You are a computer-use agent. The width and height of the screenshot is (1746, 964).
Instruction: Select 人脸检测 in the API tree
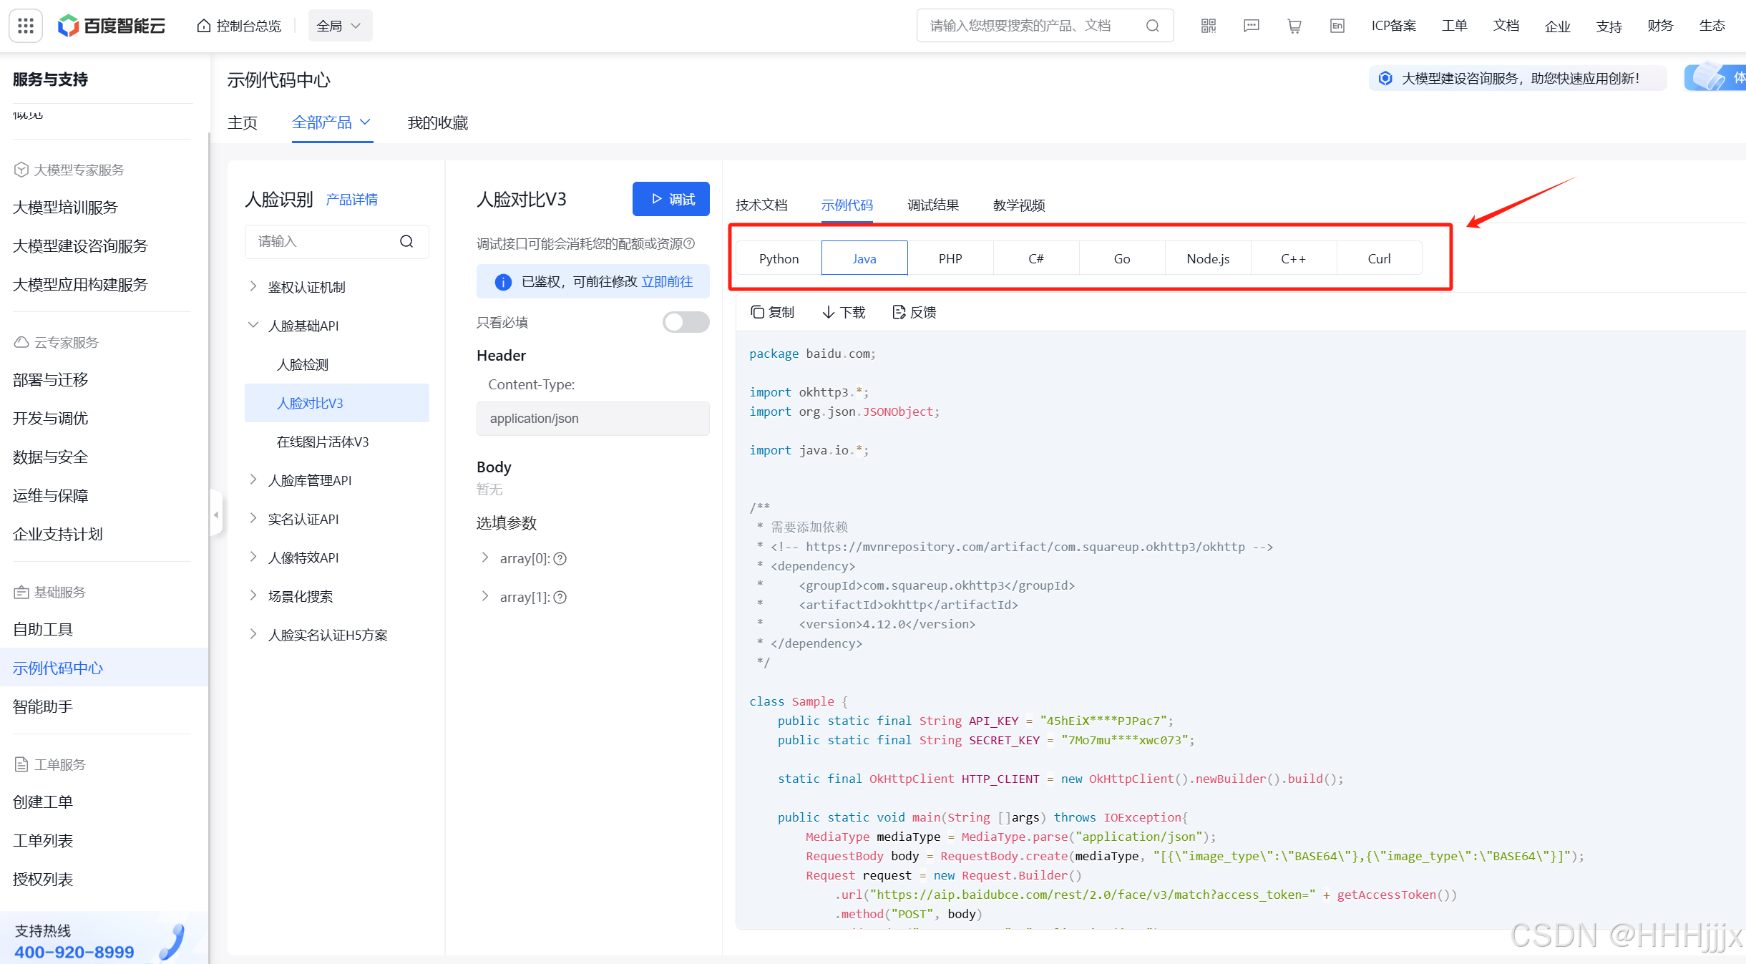pyautogui.click(x=303, y=364)
